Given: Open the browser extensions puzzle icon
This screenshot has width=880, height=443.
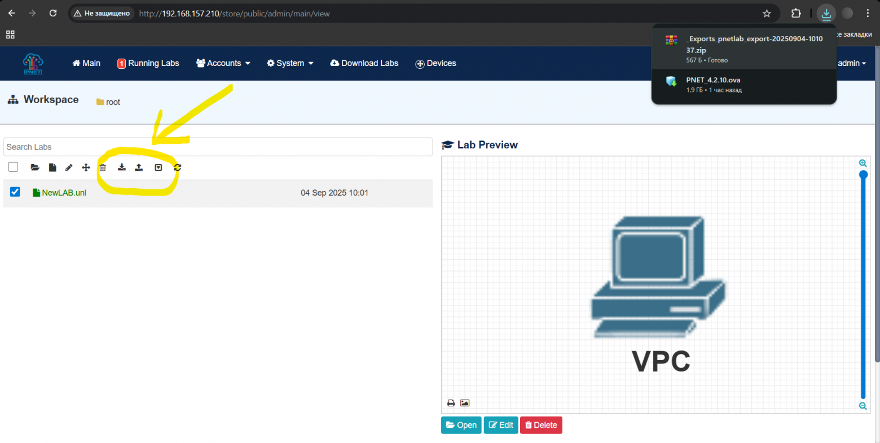Looking at the screenshot, I should coord(796,14).
